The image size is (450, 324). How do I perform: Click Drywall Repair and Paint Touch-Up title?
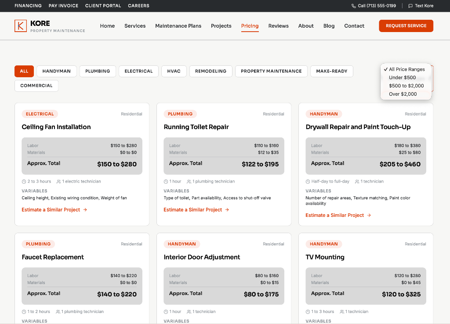(358, 127)
